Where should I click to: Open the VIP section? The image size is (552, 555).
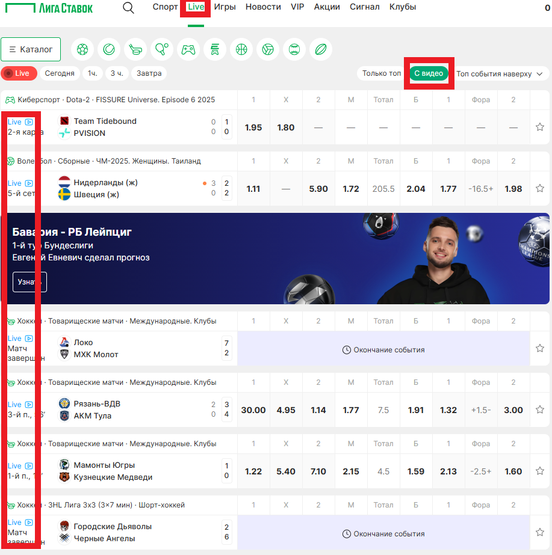click(x=297, y=7)
